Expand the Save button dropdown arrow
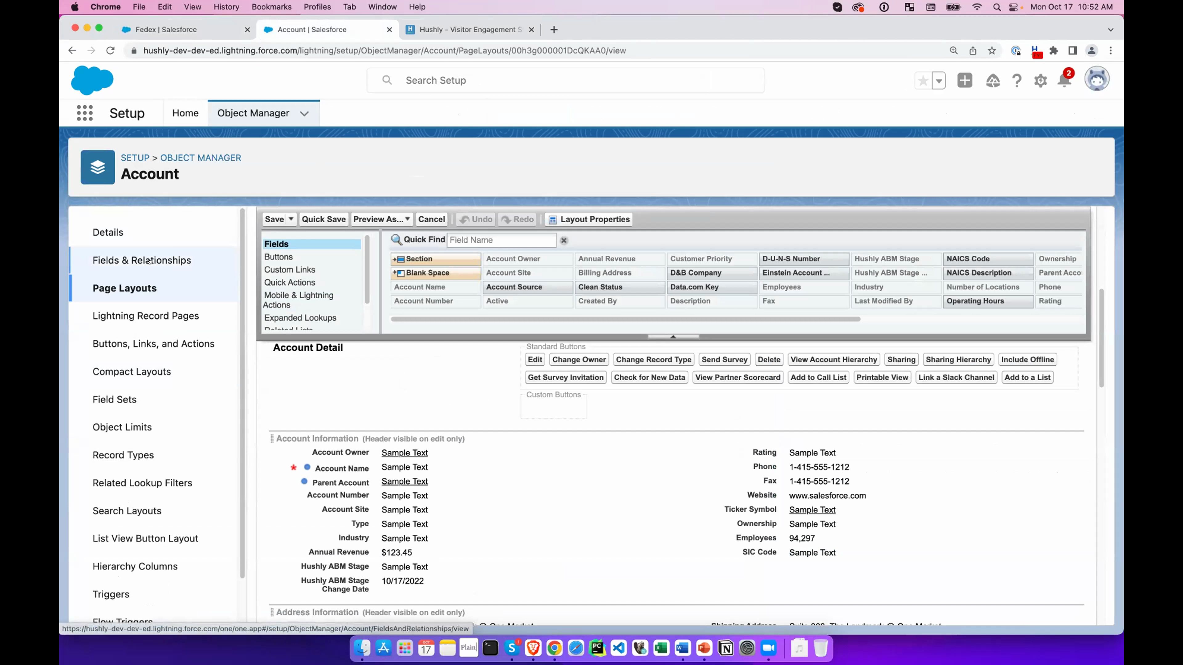The height and width of the screenshot is (665, 1183). tap(291, 219)
